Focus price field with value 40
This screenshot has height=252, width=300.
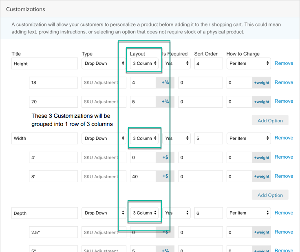point(143,177)
